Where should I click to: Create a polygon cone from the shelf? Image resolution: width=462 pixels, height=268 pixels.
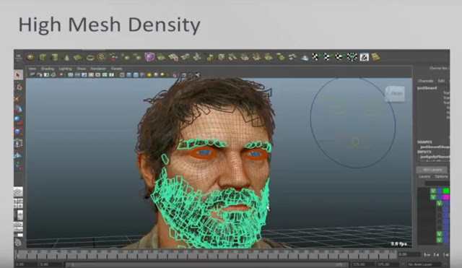coord(66,57)
